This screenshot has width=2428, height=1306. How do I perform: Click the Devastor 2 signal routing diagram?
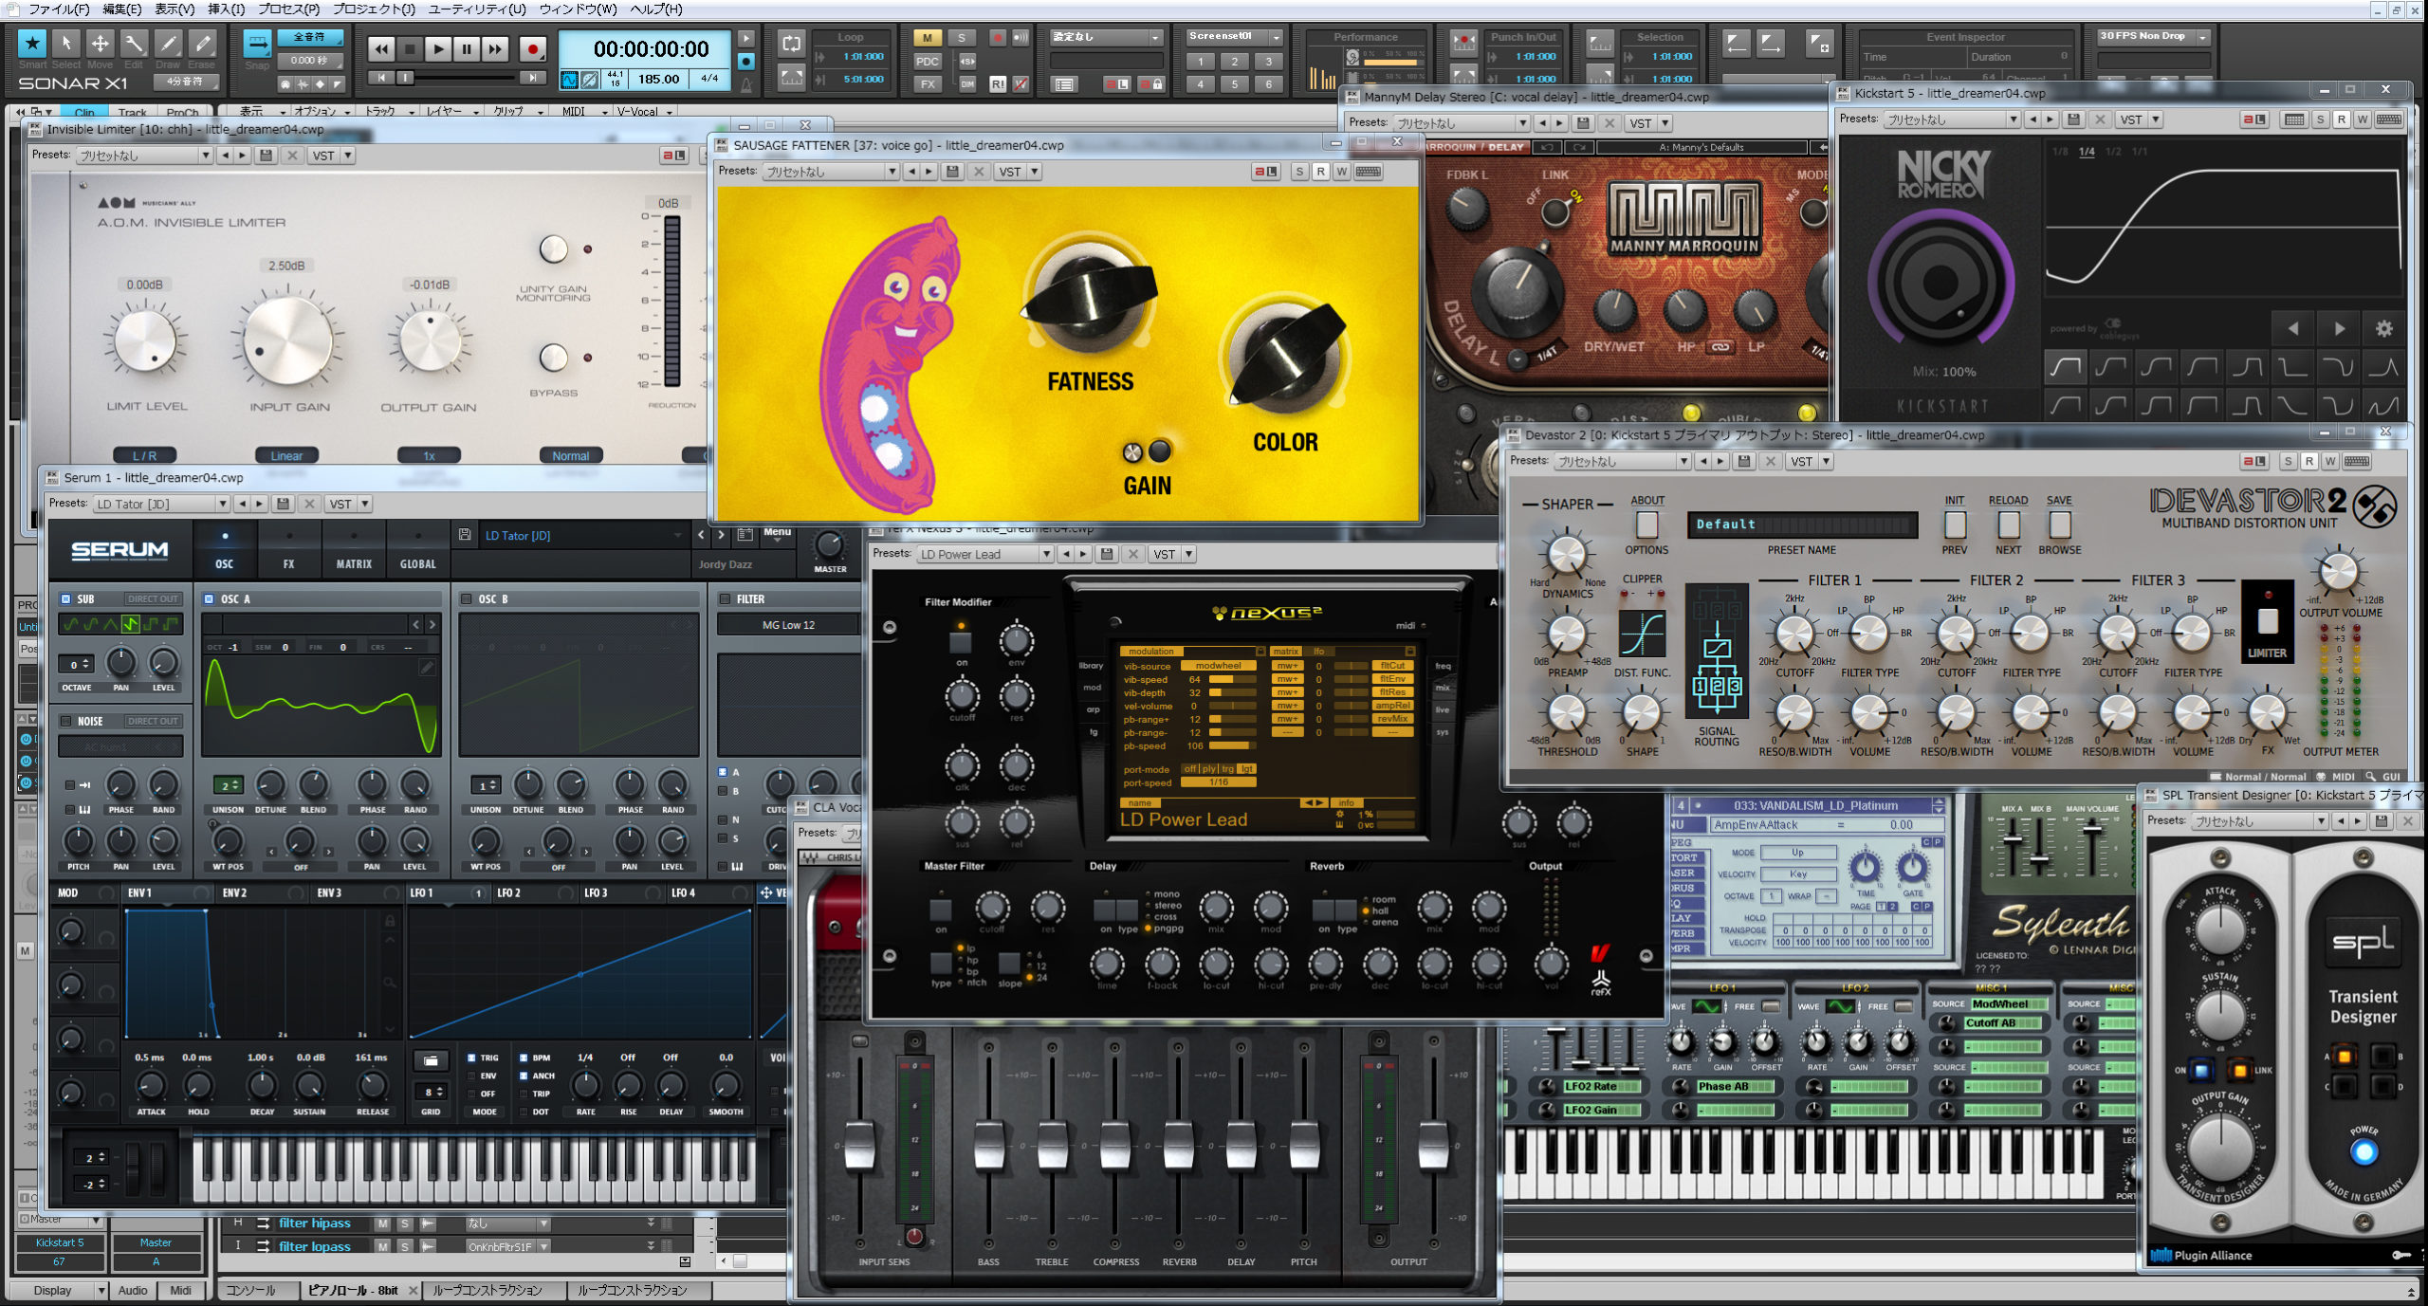click(x=1717, y=653)
